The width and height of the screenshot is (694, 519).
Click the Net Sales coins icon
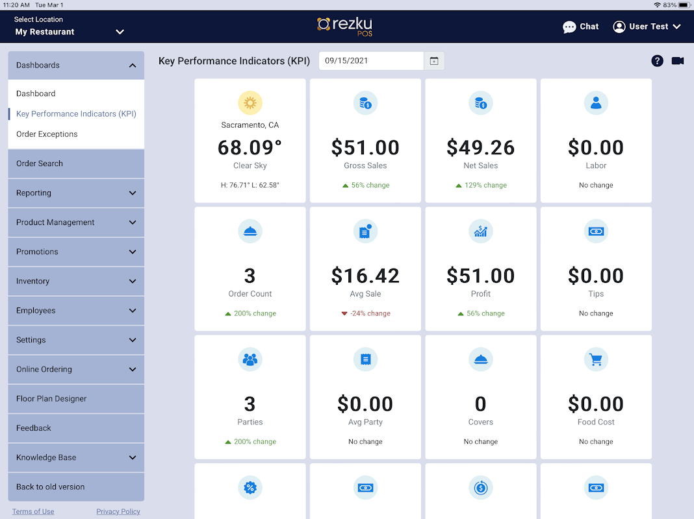(481, 103)
